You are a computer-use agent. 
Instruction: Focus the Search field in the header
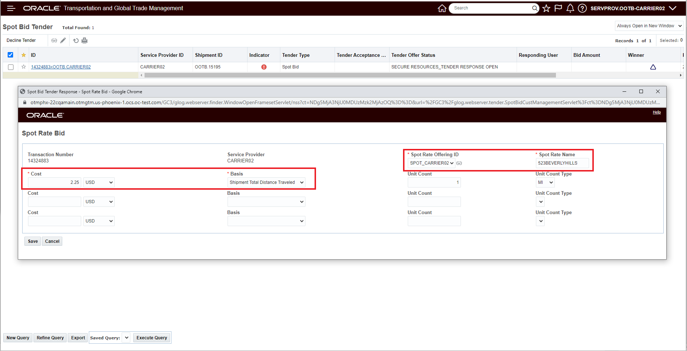pyautogui.click(x=491, y=8)
